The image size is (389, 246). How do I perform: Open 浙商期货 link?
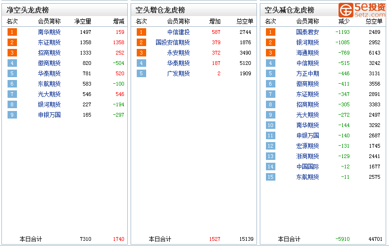tap(307, 157)
